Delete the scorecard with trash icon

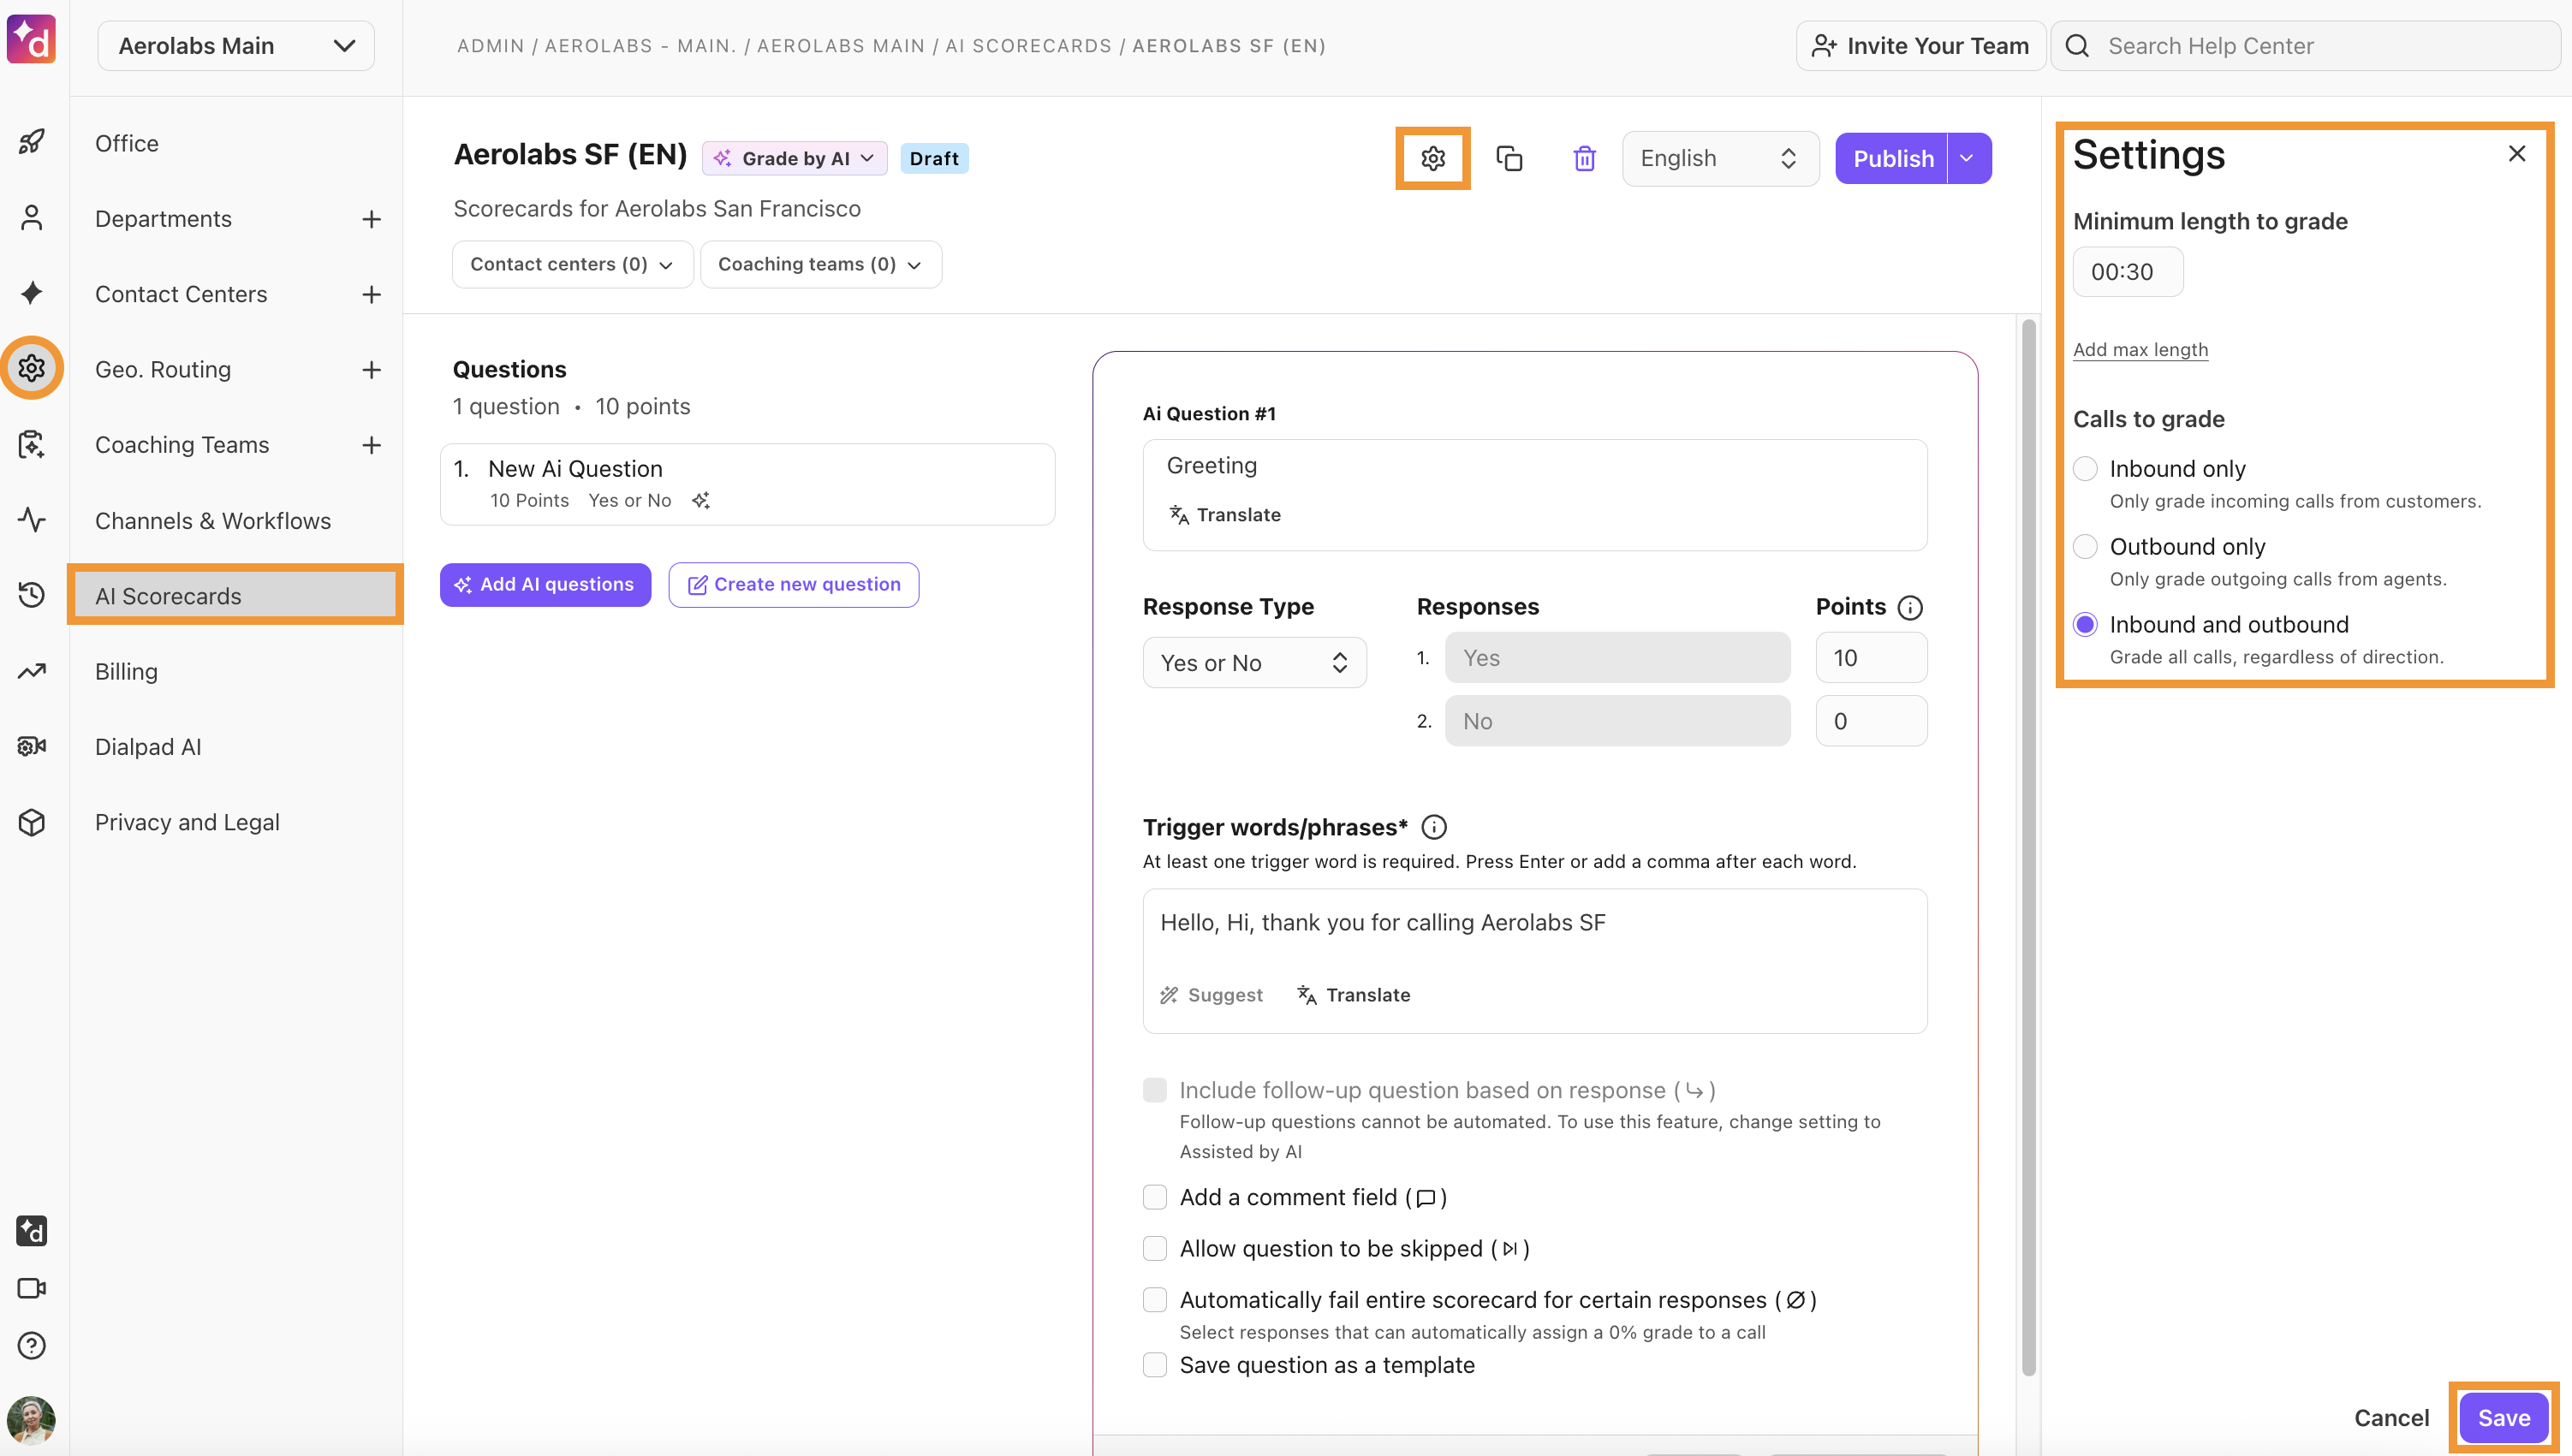(1585, 158)
